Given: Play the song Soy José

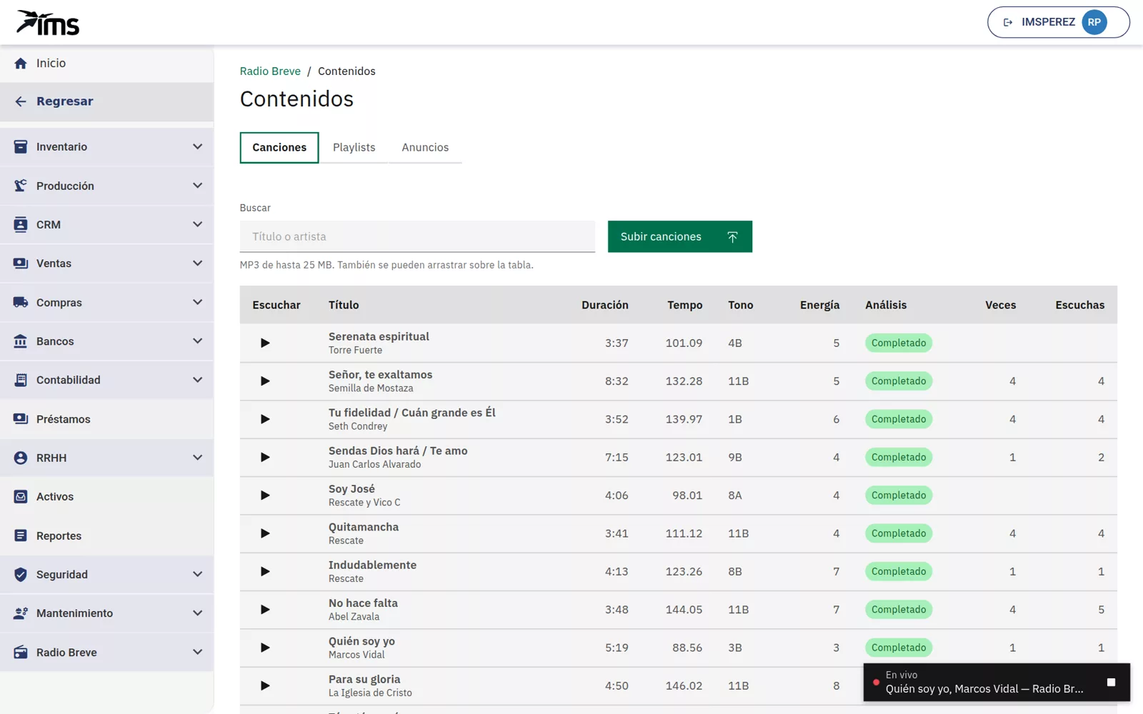Looking at the screenshot, I should [x=265, y=496].
